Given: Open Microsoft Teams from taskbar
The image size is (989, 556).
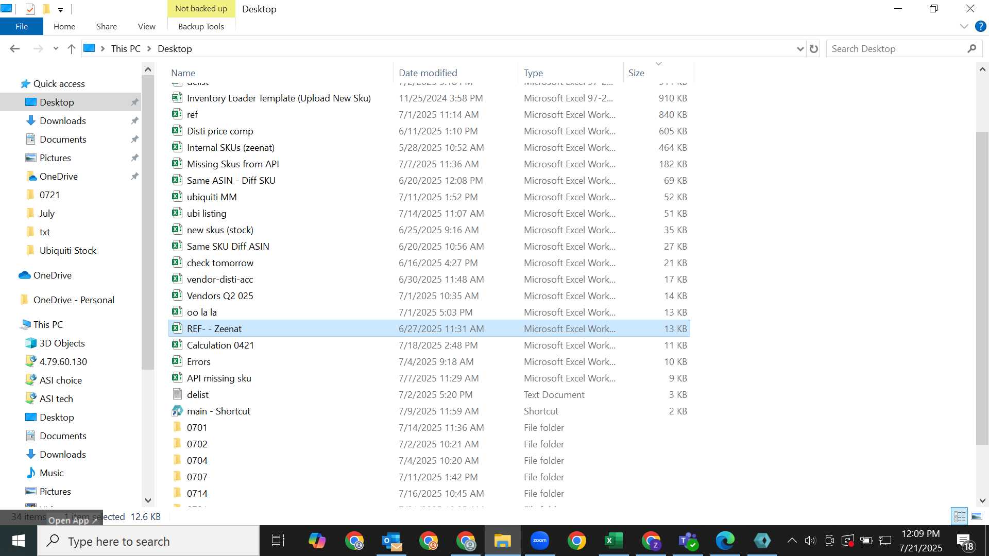Looking at the screenshot, I should (688, 541).
